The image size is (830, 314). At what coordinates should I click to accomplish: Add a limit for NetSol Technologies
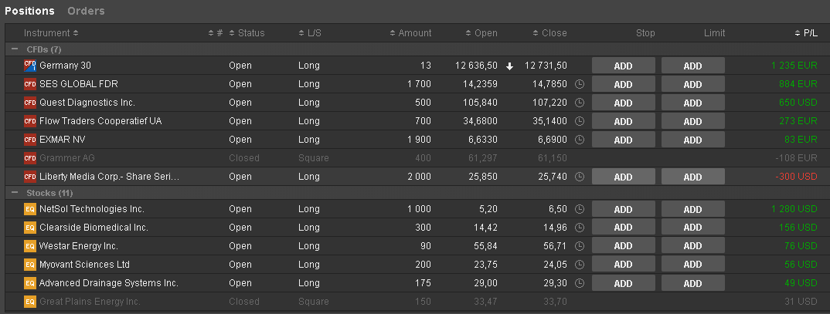coord(692,209)
